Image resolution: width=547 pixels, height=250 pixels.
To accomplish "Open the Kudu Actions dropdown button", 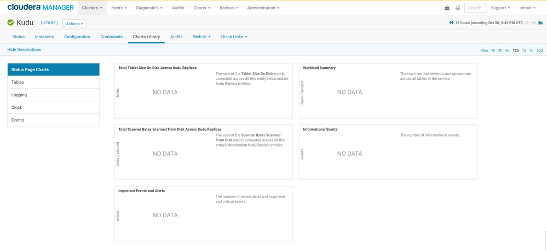I will 74,24.
